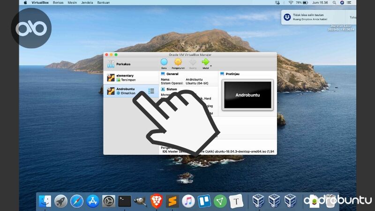Open Pengaturan (Settings) gear in VirtualBox toolbar
Image resolution: width=375 pixels, height=211 pixels.
[178, 62]
